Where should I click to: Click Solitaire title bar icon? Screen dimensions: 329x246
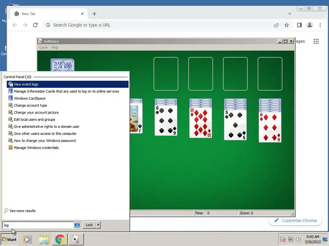pyautogui.click(x=40, y=41)
